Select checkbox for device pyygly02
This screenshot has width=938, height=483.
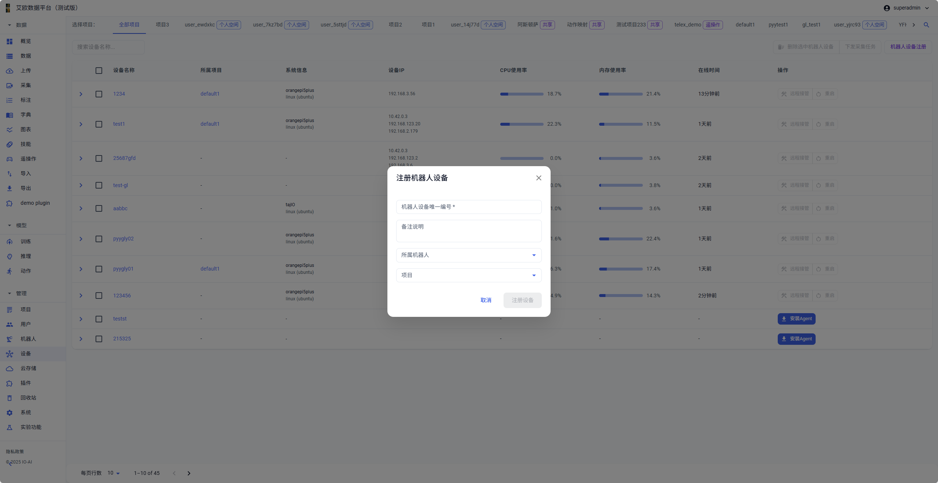(x=99, y=239)
